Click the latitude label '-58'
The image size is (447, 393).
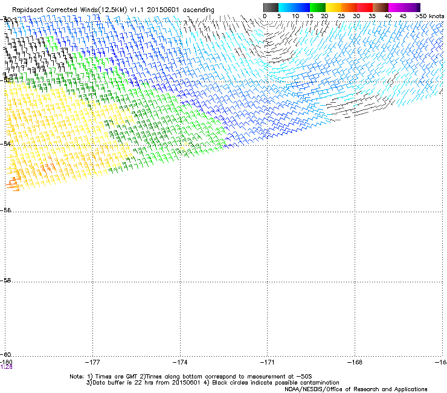[x=5, y=281]
